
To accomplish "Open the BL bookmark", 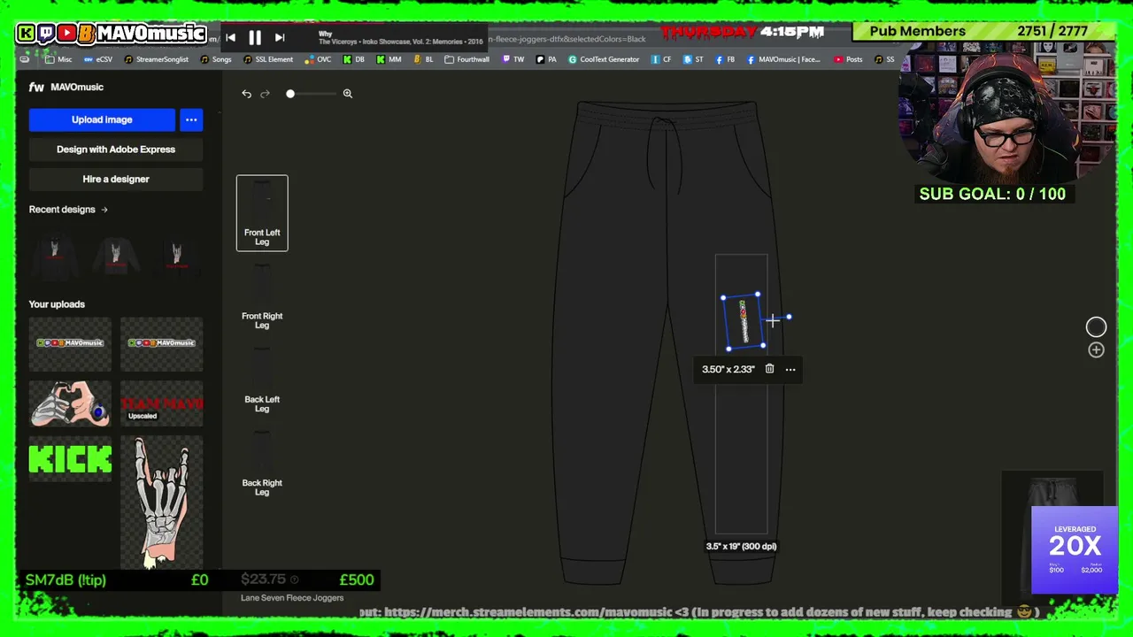I will (x=423, y=59).
